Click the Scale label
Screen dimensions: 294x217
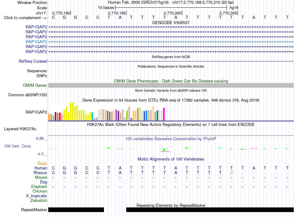tap(42, 8)
